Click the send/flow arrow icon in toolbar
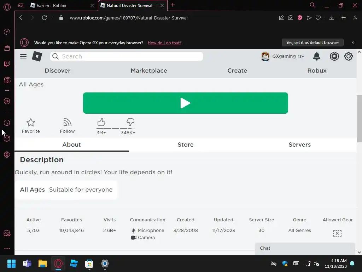362x272 pixels. [x=309, y=18]
